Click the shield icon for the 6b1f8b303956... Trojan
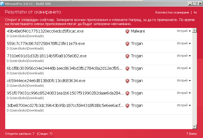Image resolution: width=203 pixels, height=138 pixels. click(127, 68)
